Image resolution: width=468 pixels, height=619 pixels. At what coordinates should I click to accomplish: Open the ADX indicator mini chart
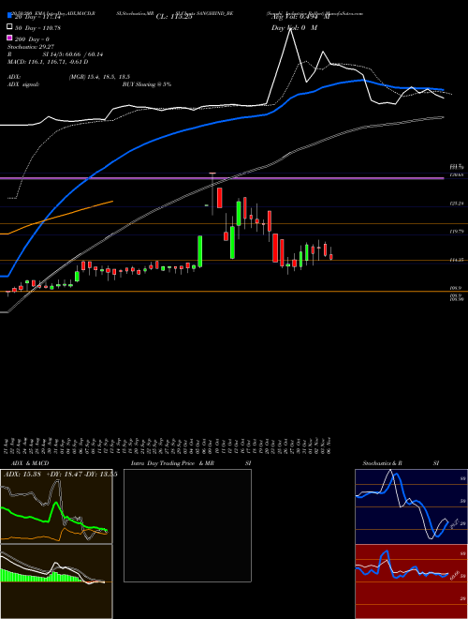click(x=56, y=506)
